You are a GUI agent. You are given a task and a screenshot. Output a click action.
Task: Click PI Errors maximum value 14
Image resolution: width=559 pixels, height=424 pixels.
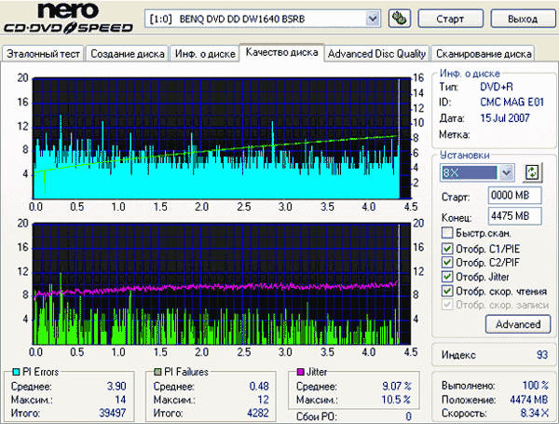click(120, 400)
